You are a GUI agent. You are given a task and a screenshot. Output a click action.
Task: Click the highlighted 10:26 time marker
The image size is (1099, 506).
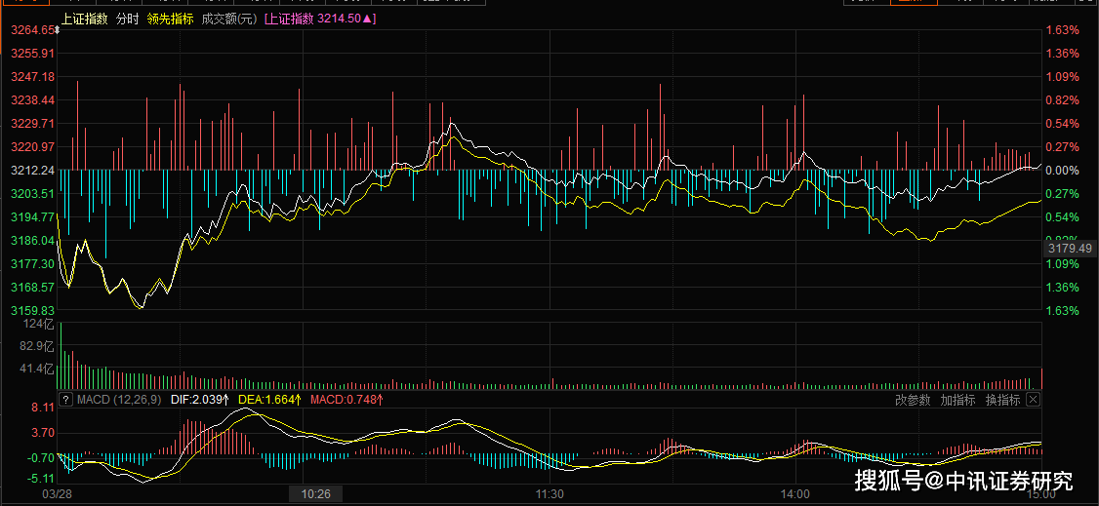click(315, 494)
